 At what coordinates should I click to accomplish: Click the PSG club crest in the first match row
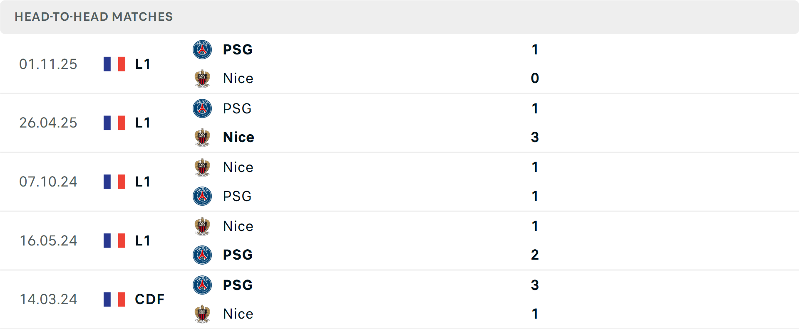203,49
